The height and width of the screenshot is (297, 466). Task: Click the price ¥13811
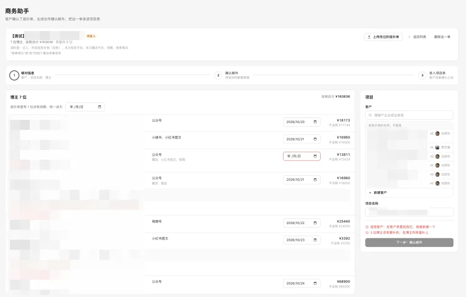pos(343,154)
